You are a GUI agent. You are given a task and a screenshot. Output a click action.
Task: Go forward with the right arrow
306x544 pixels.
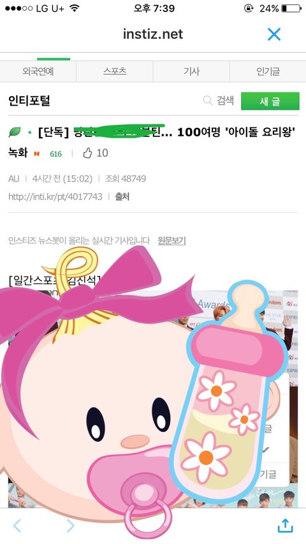pyautogui.click(x=71, y=526)
